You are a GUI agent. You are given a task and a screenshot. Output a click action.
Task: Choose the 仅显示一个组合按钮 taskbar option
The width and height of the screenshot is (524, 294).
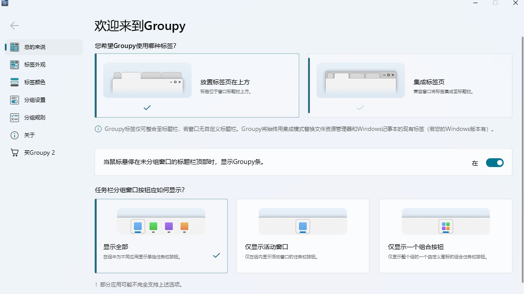(445, 236)
